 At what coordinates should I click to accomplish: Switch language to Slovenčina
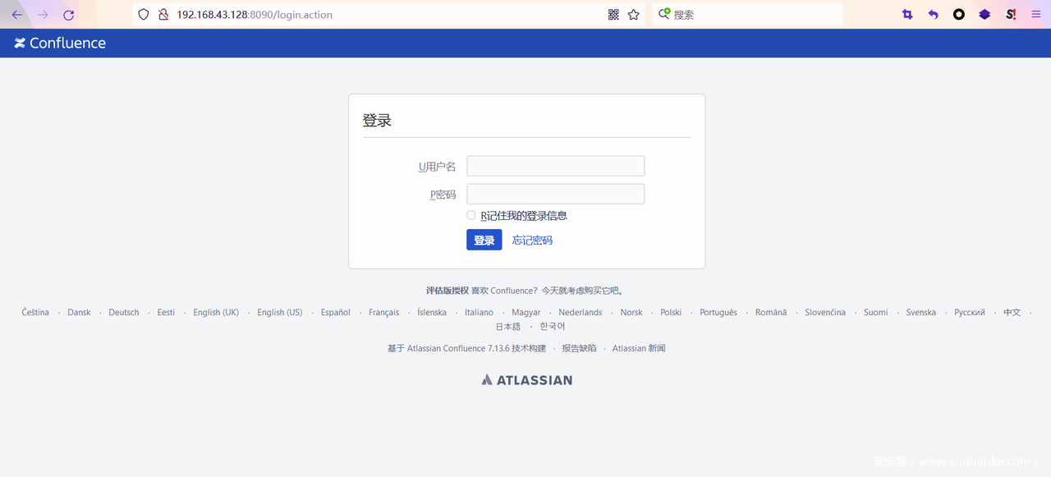pos(825,313)
